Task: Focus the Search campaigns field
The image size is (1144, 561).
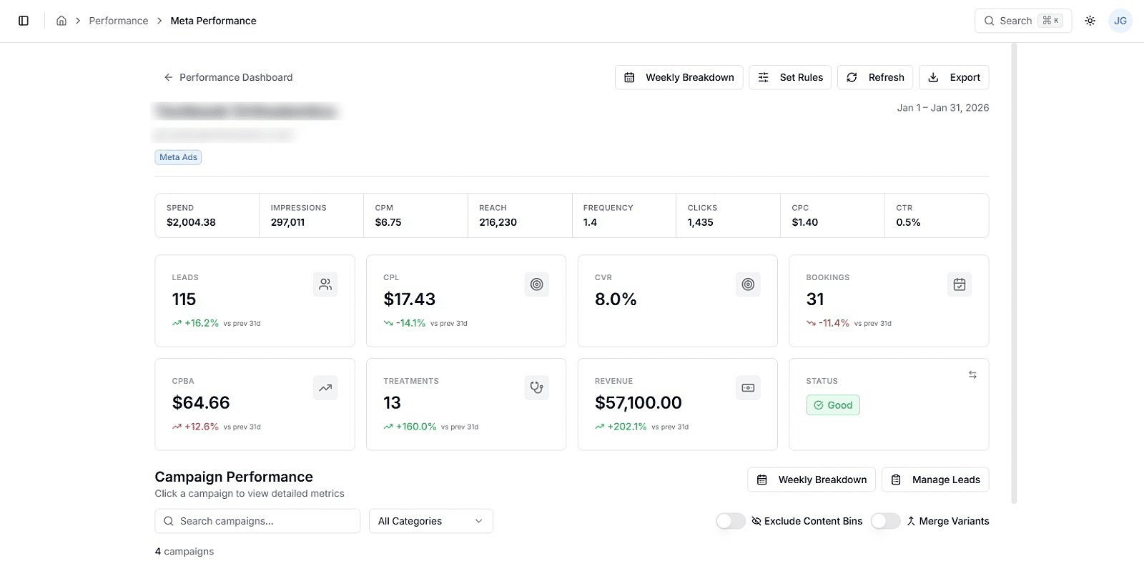Action: (257, 521)
